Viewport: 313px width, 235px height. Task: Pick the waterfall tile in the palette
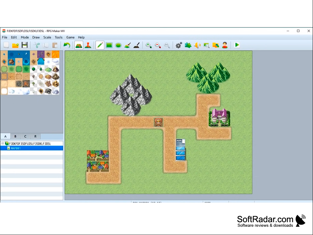point(41,62)
